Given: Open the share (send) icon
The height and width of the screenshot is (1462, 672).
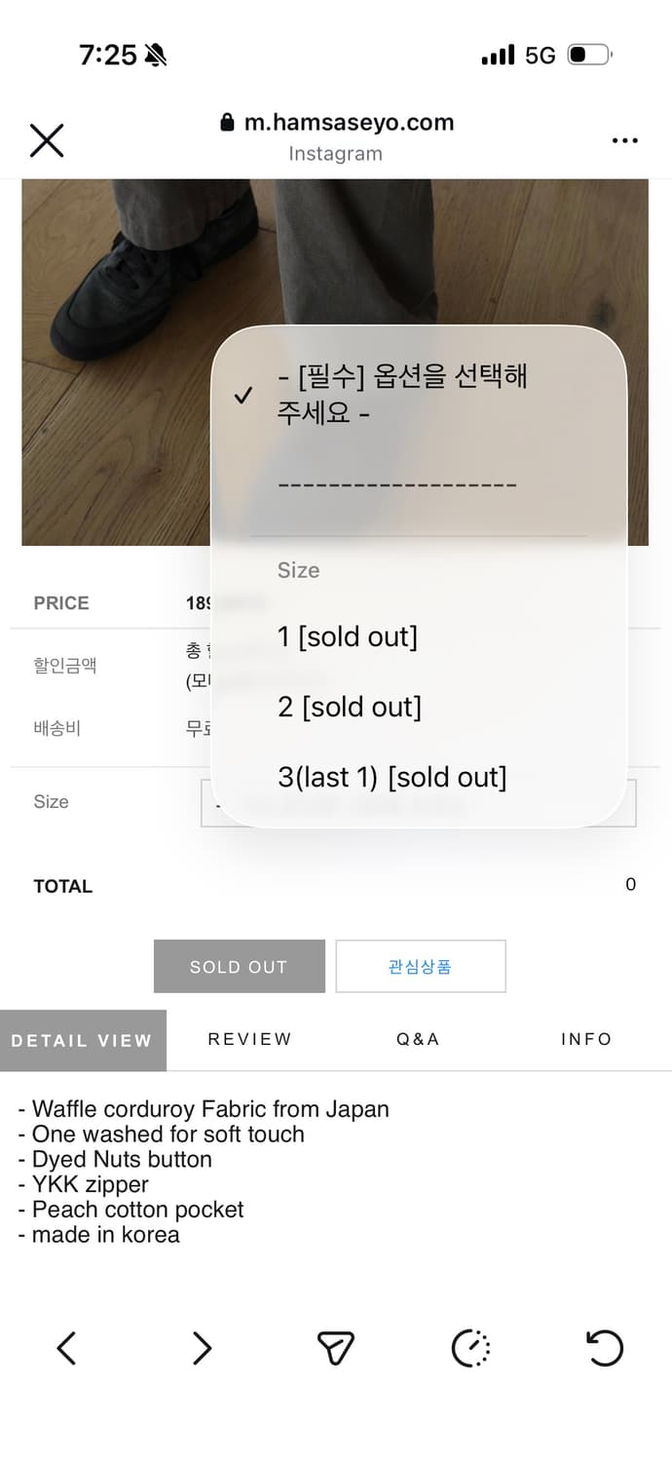Looking at the screenshot, I should point(336,1348).
